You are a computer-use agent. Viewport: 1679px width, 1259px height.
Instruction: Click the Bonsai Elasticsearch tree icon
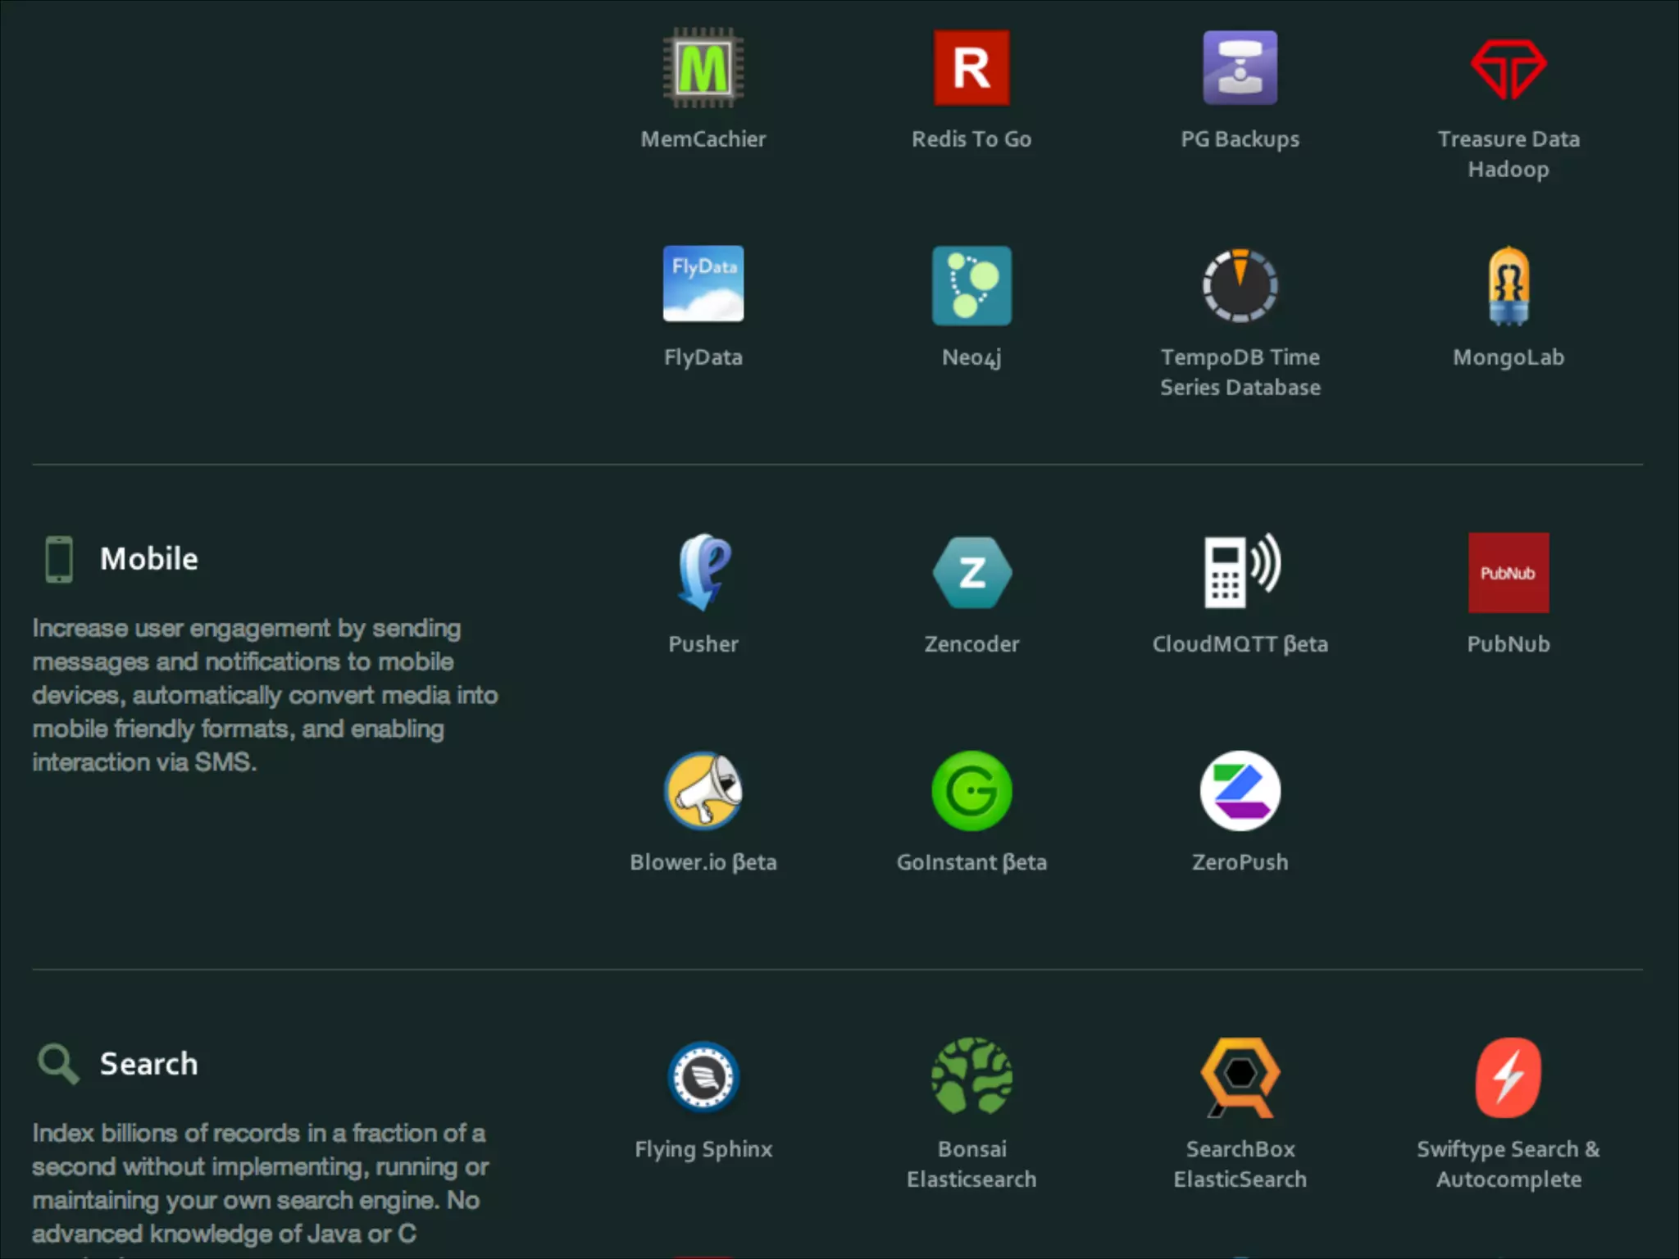[971, 1076]
